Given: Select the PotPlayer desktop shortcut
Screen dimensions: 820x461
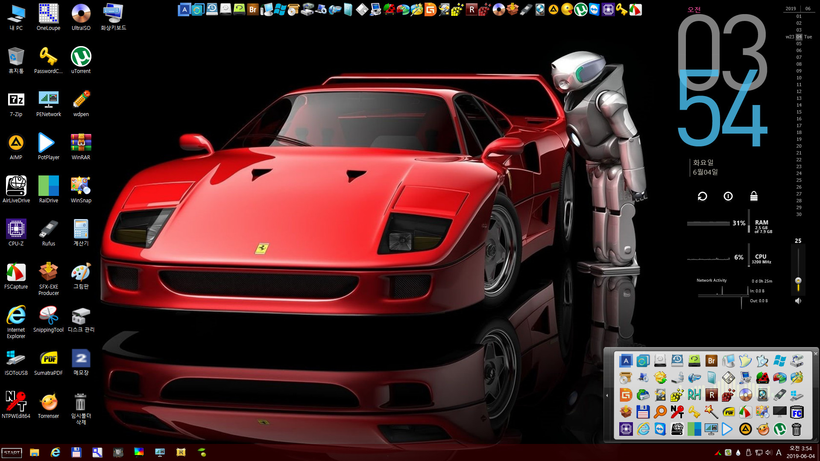Looking at the screenshot, I should pyautogui.click(x=48, y=147).
